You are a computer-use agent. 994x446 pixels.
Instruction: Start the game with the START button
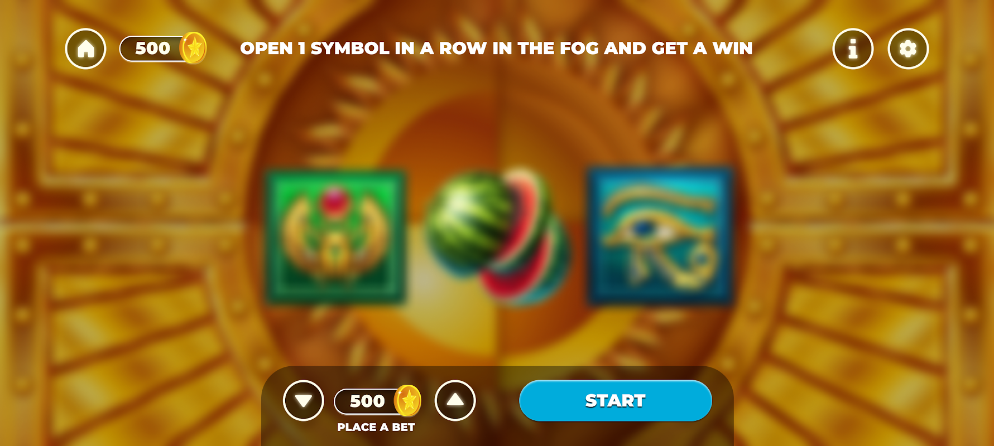616,400
